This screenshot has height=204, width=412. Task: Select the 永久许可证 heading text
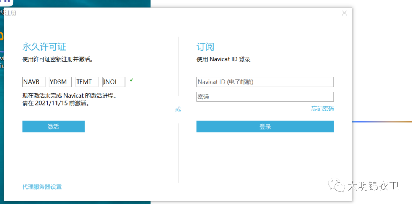click(44, 47)
